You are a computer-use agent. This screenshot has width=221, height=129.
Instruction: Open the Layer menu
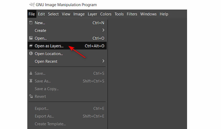[x=93, y=14]
